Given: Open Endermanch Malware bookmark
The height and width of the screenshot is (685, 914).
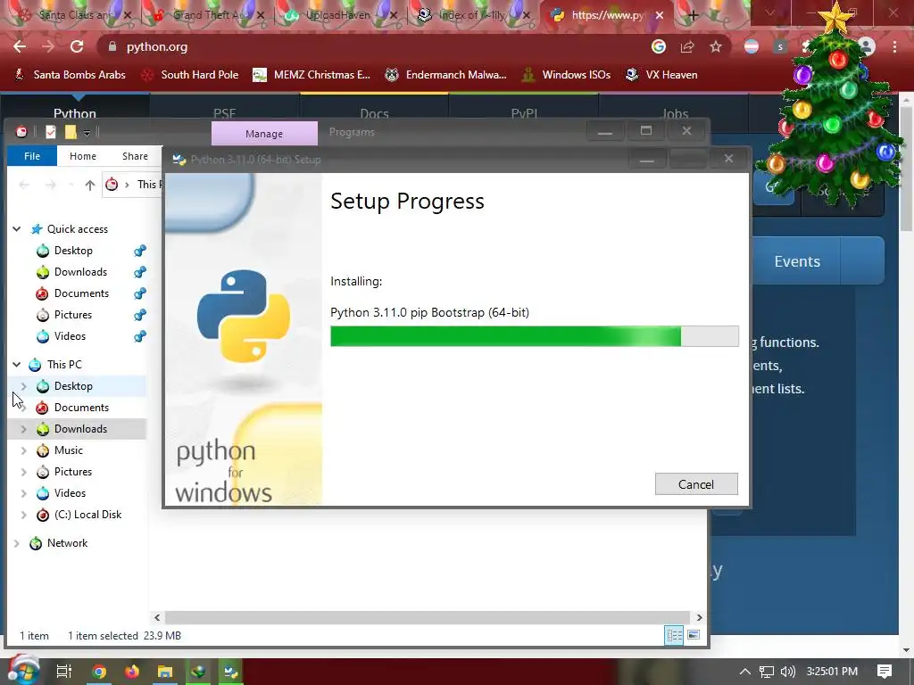Looking at the screenshot, I should click(x=446, y=75).
